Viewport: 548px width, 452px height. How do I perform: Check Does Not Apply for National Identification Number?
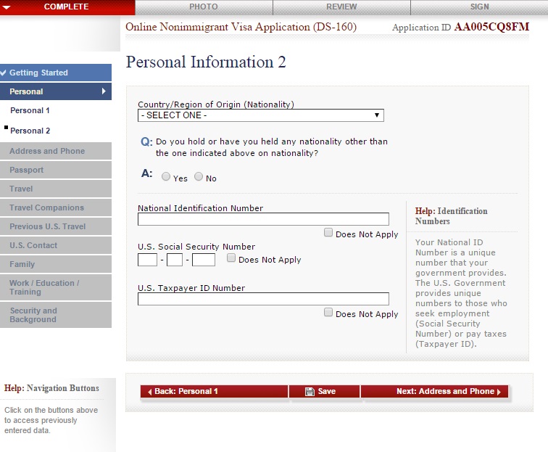click(328, 232)
